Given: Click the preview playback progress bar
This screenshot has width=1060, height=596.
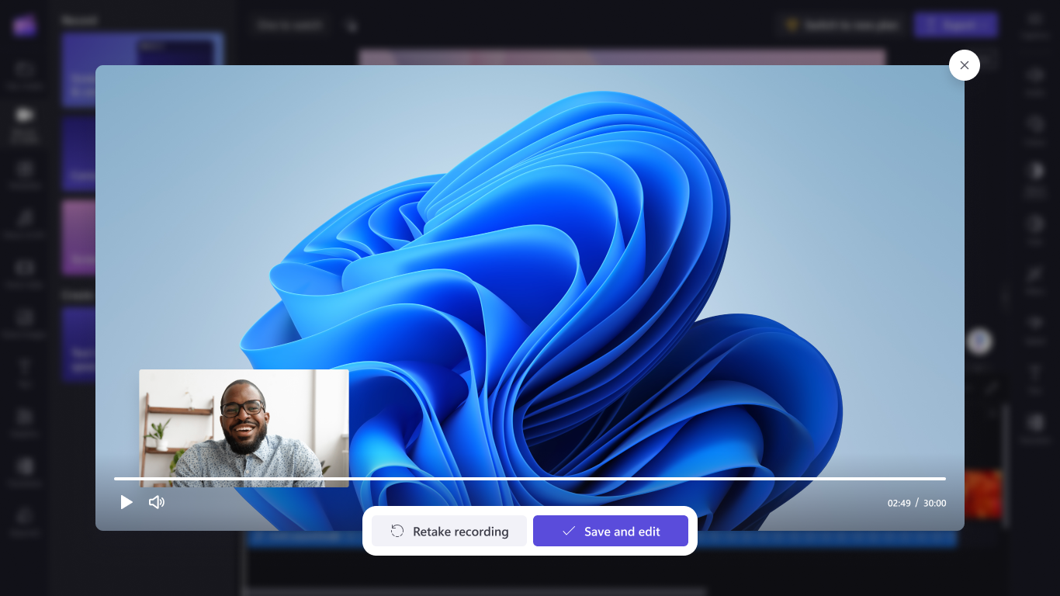Looking at the screenshot, I should pos(530,479).
